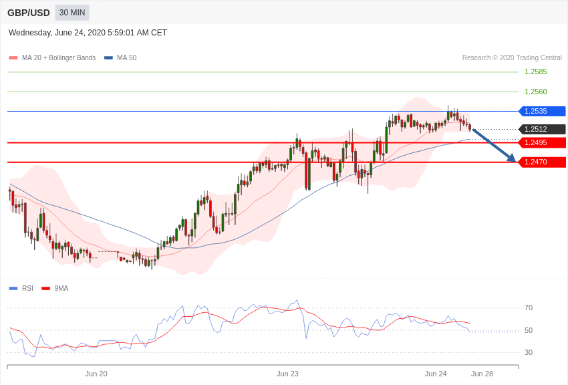Click the RSI 30 level label
The width and height of the screenshot is (568, 385).
coord(529,352)
